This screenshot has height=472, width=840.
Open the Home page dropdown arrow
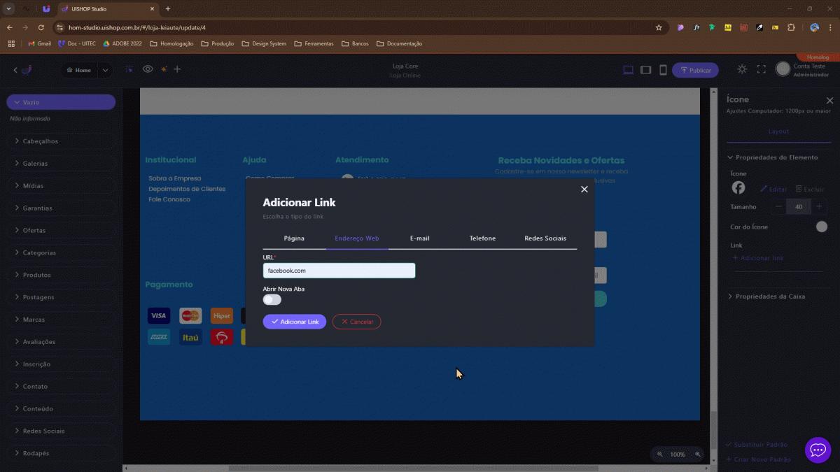(105, 70)
